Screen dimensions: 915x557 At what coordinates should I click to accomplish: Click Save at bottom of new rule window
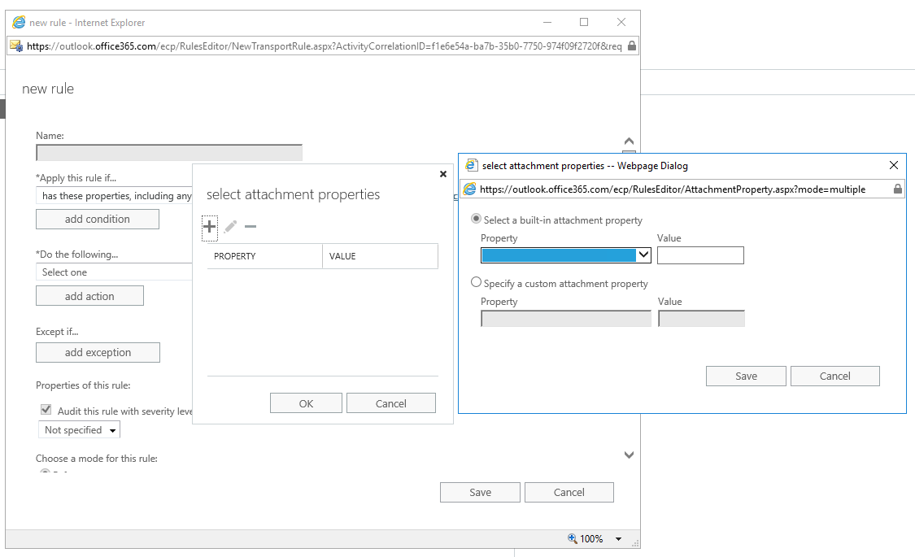[x=480, y=492]
